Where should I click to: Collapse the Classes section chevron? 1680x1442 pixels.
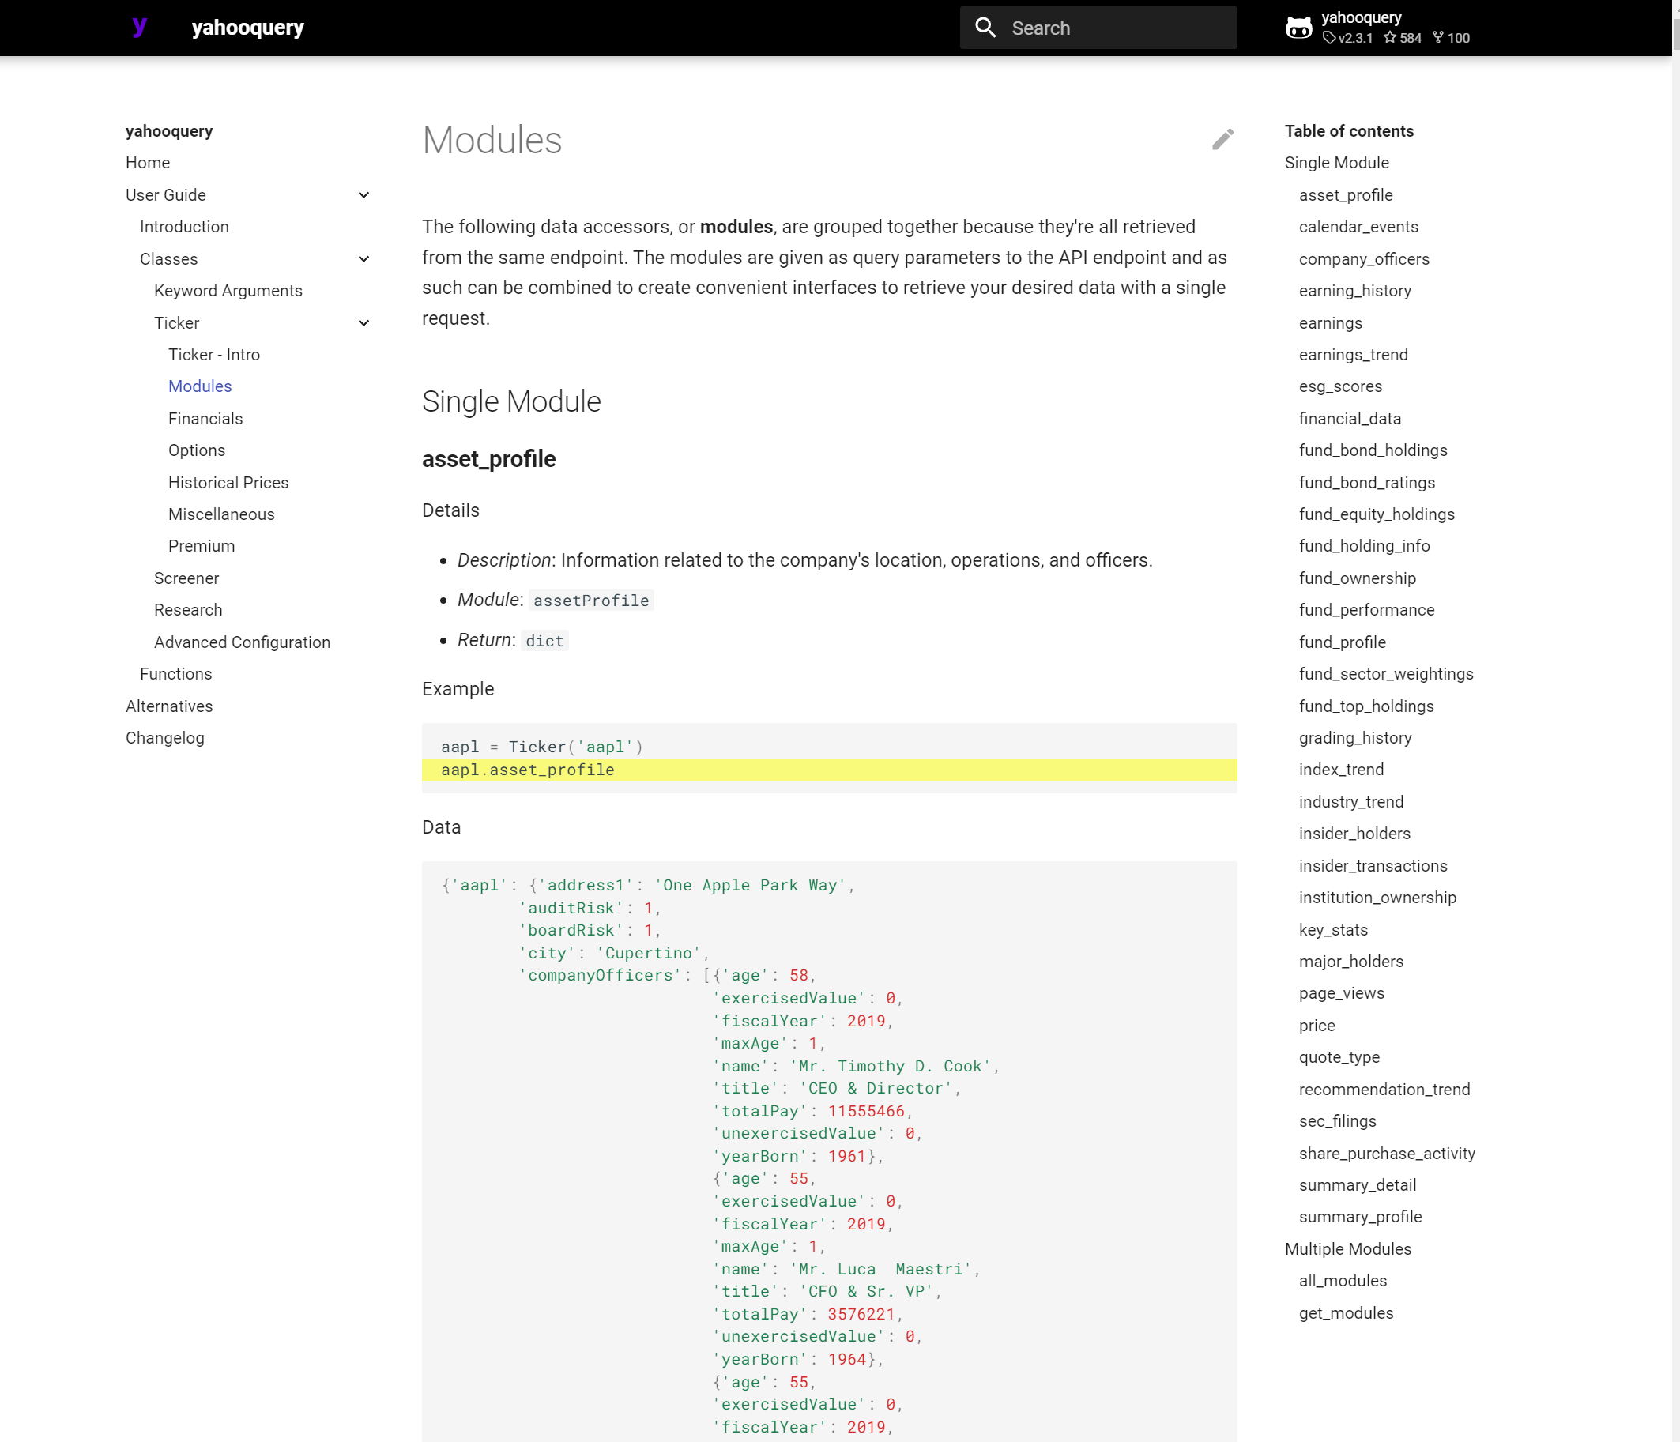pos(364,259)
